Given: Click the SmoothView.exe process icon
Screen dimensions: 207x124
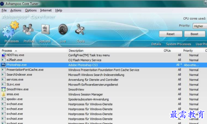Looking at the screenshot, I should point(4,89).
